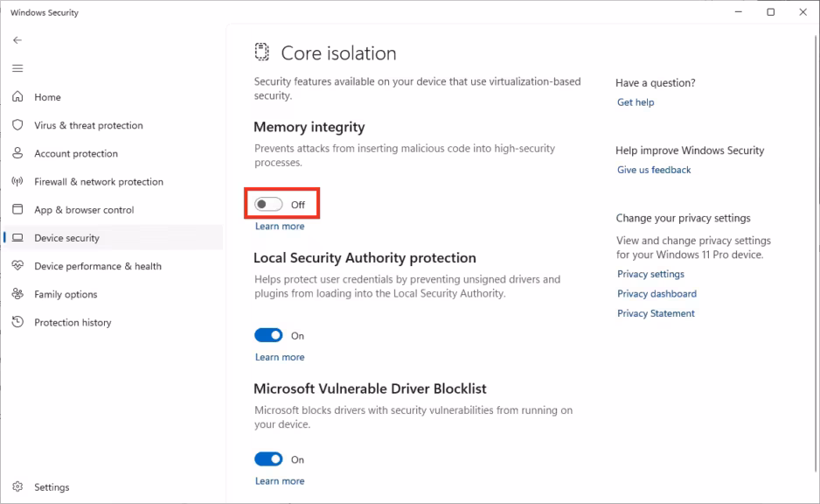Open Windows Security Settings

52,486
